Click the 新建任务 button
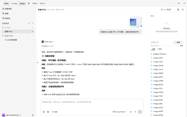The width and height of the screenshot is (187, 117). click(x=7, y=9)
